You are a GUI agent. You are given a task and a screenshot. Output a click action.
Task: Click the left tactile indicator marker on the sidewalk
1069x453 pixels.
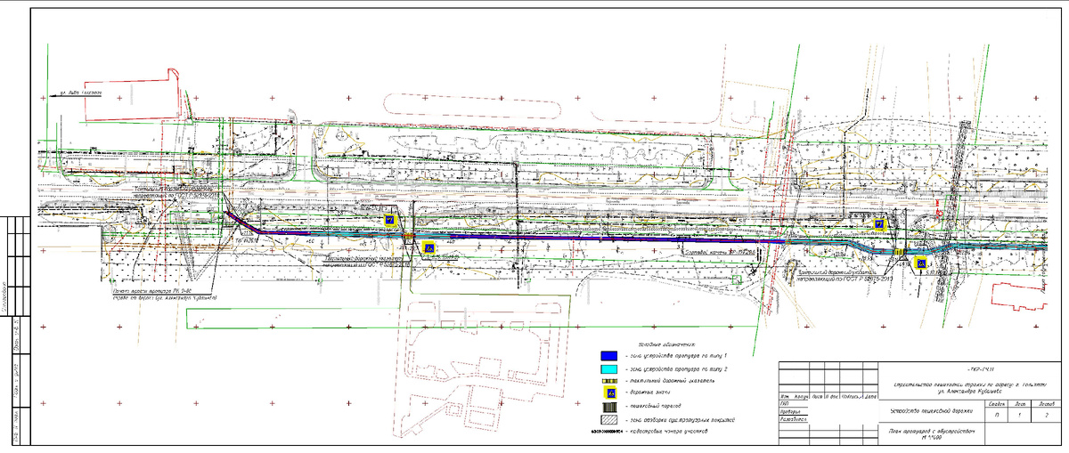(x=408, y=237)
